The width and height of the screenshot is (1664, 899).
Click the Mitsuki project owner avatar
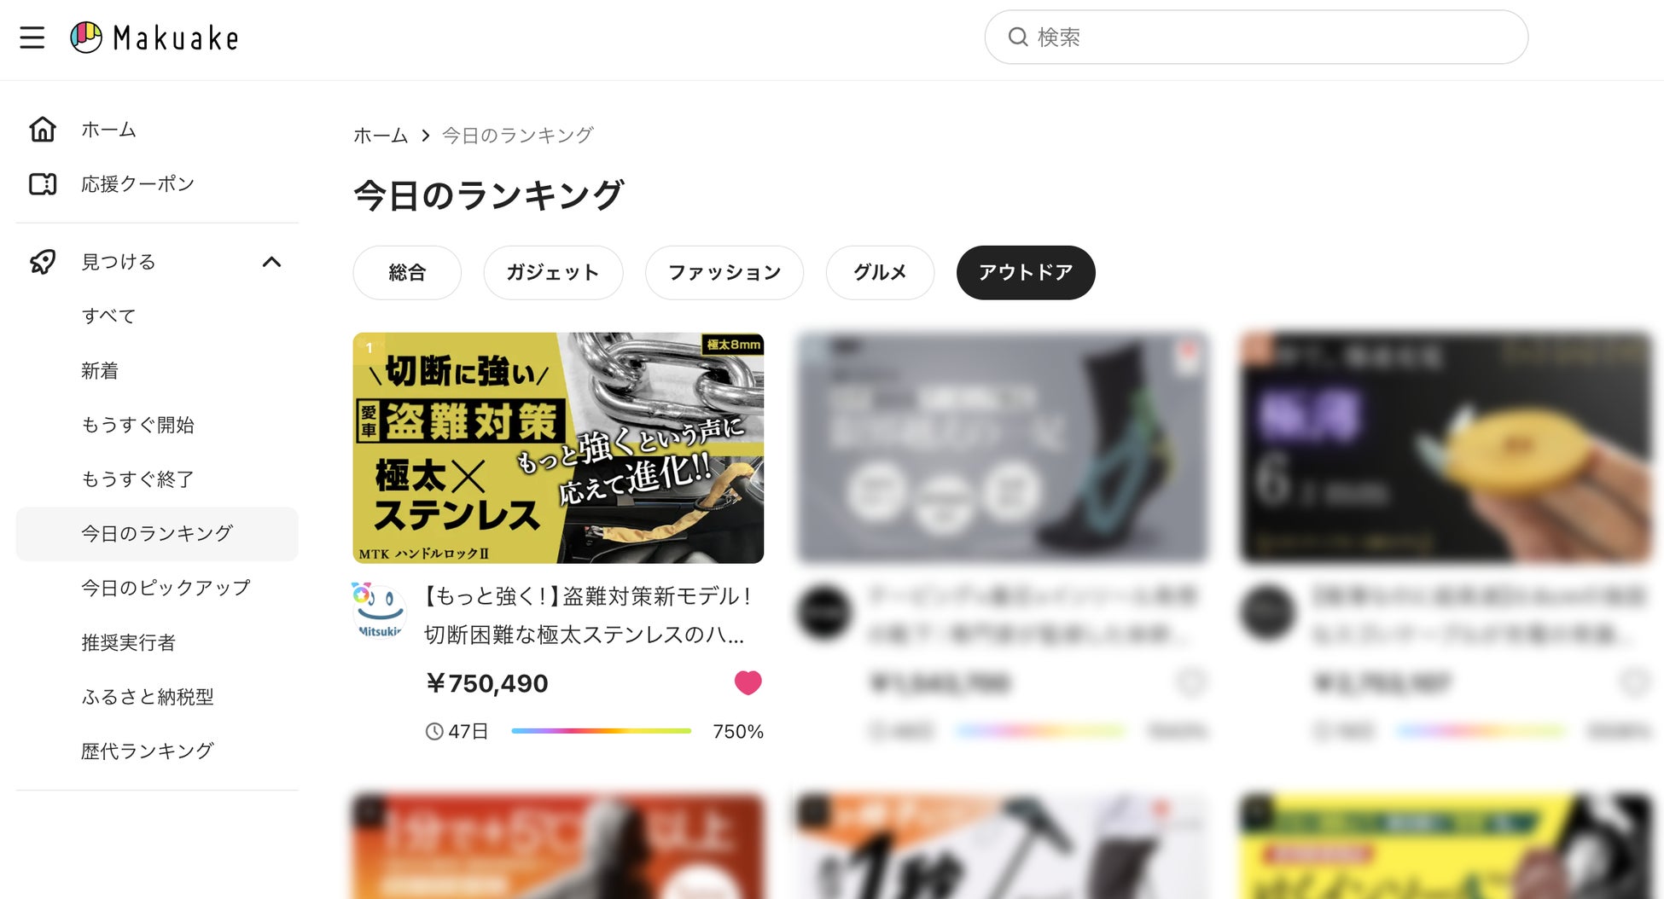[x=379, y=610]
